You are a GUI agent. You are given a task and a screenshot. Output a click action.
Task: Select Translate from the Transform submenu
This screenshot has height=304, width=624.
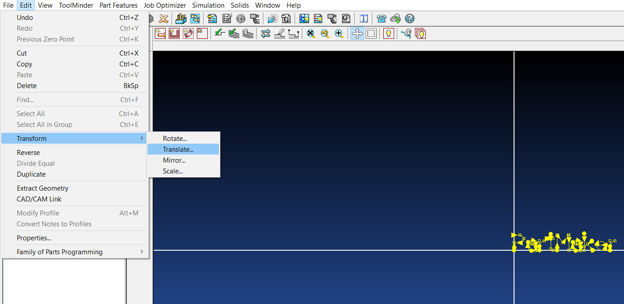click(x=178, y=149)
